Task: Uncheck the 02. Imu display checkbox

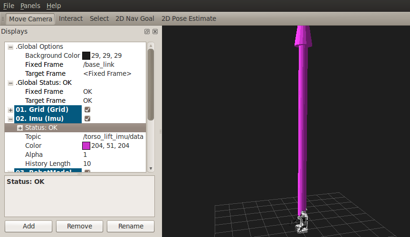Action: (x=87, y=118)
